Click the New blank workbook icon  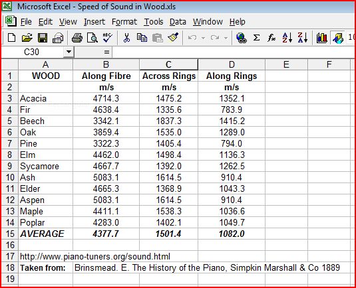click(x=11, y=38)
